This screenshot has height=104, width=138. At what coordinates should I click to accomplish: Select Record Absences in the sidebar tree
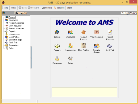coord(16,28)
